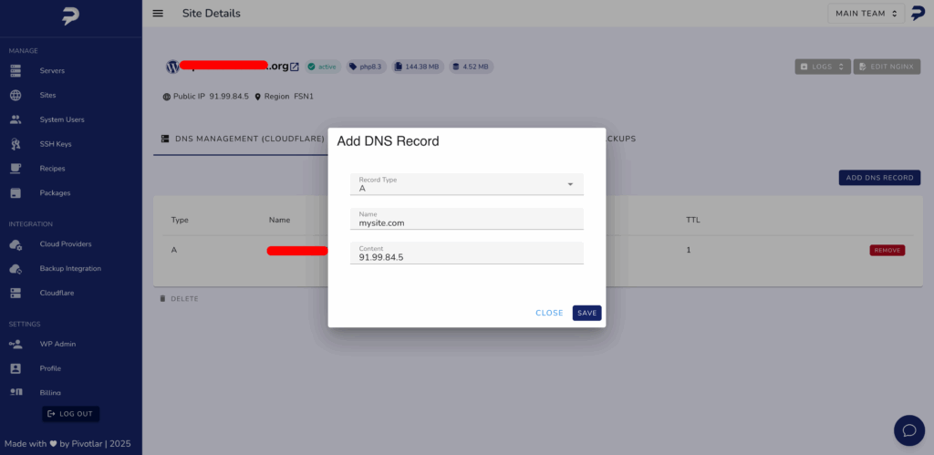This screenshot has width=934, height=455.
Task: Click the Content input field
Action: tap(466, 253)
